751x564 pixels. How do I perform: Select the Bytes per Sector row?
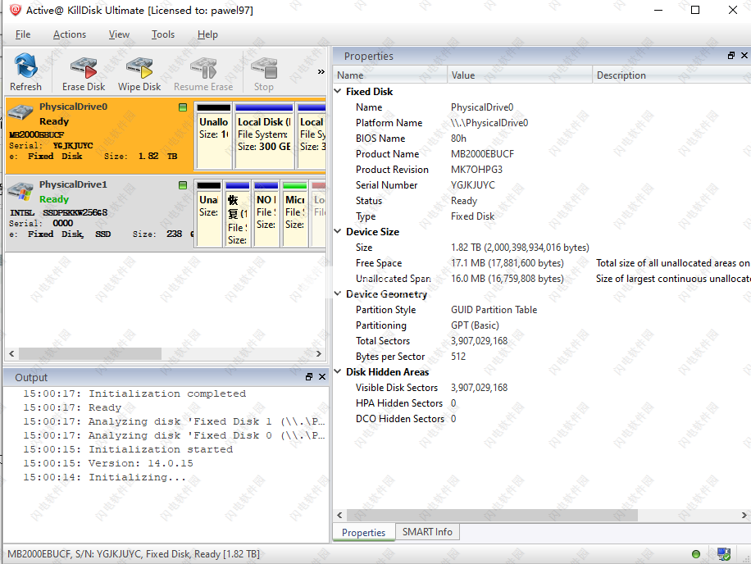542,357
